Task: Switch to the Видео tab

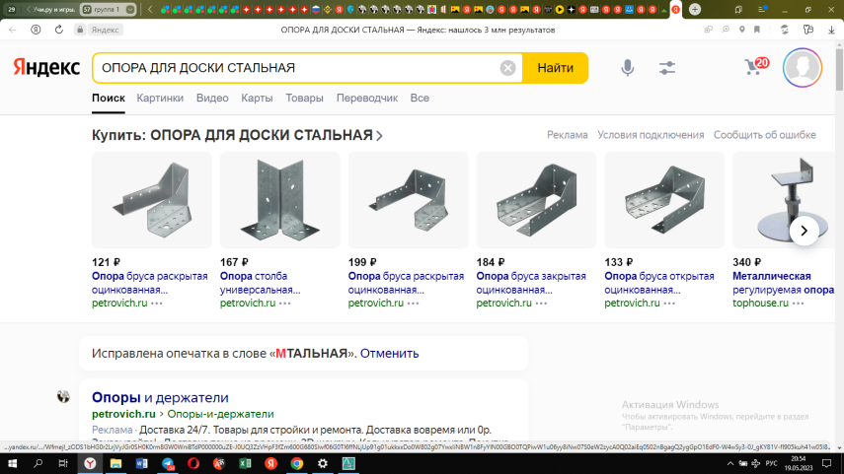Action: click(212, 98)
